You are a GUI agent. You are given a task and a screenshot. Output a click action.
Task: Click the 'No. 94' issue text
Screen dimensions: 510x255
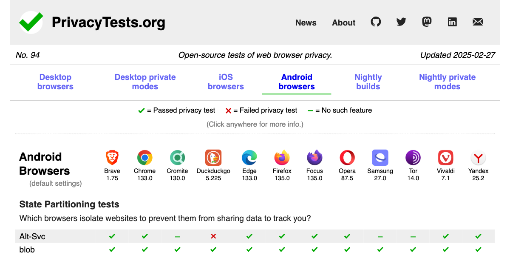click(28, 55)
